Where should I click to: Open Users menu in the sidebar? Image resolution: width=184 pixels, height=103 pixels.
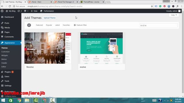[7, 76]
